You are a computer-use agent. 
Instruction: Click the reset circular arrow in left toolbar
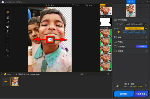[8, 45]
